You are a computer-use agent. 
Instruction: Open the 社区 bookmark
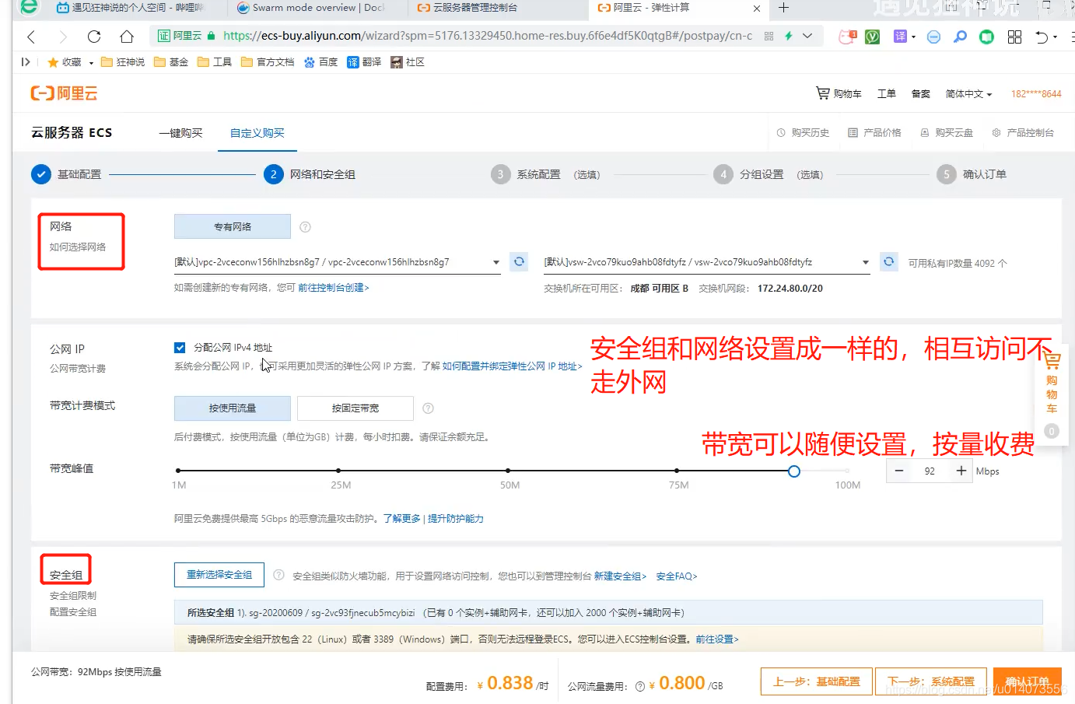coord(408,62)
